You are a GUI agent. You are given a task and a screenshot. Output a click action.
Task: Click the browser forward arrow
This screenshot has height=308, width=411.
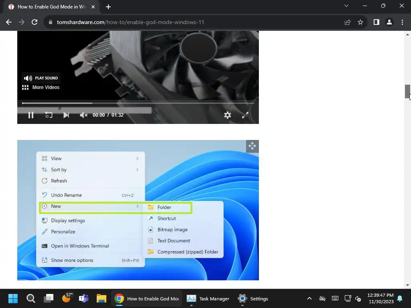tap(22, 22)
